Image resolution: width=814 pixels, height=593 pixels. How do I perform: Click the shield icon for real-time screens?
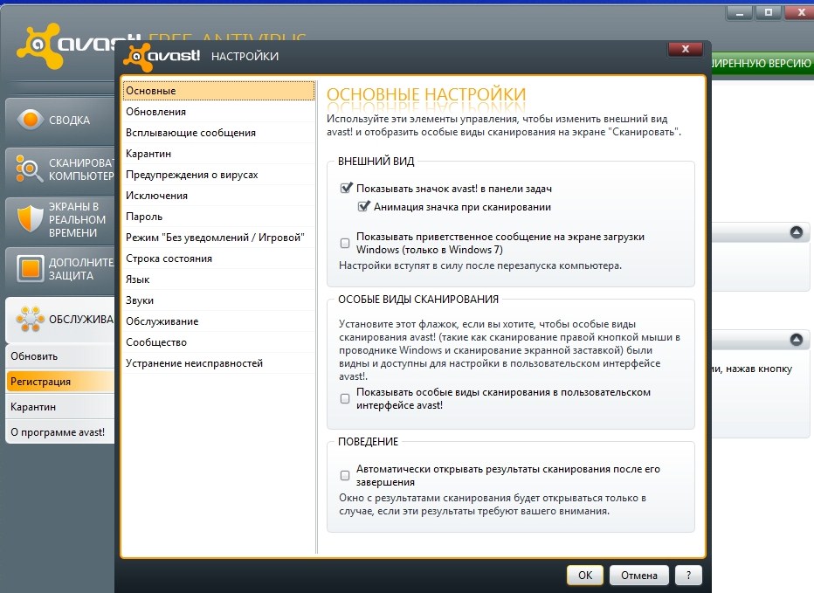(x=31, y=217)
